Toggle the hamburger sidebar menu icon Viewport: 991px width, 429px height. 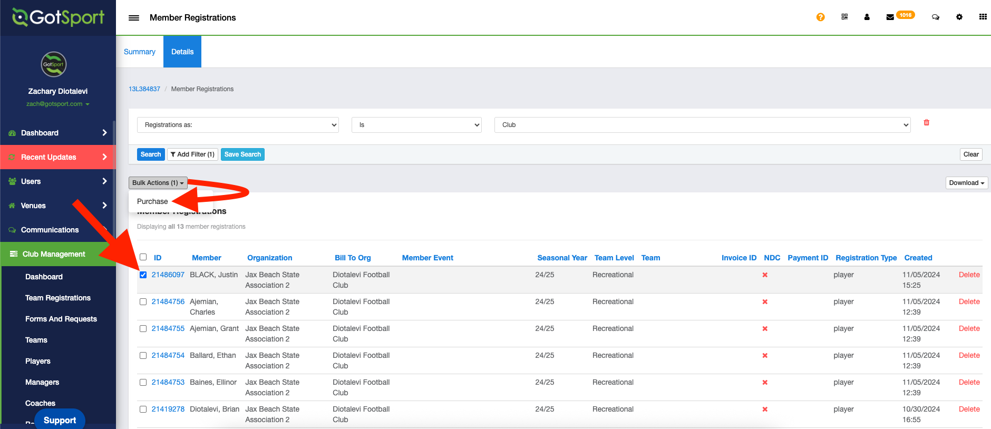(134, 17)
